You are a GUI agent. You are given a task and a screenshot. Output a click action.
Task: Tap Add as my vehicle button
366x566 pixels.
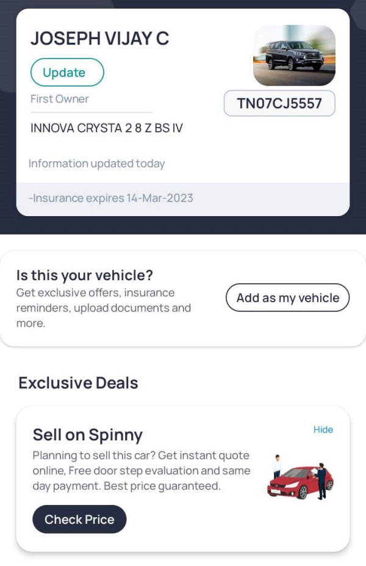(287, 298)
